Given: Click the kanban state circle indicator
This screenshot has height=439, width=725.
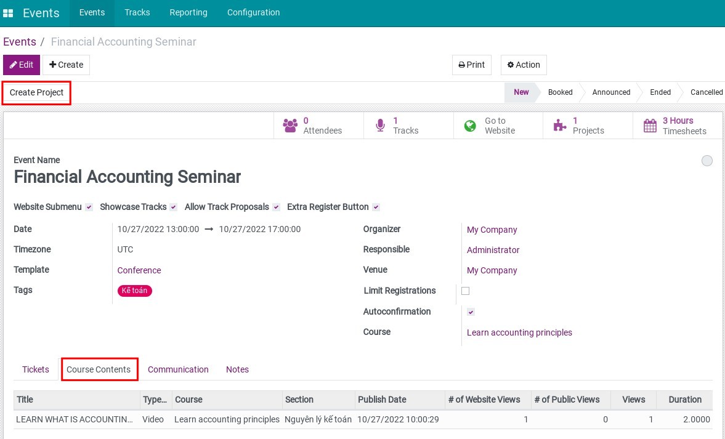Looking at the screenshot, I should [x=707, y=161].
